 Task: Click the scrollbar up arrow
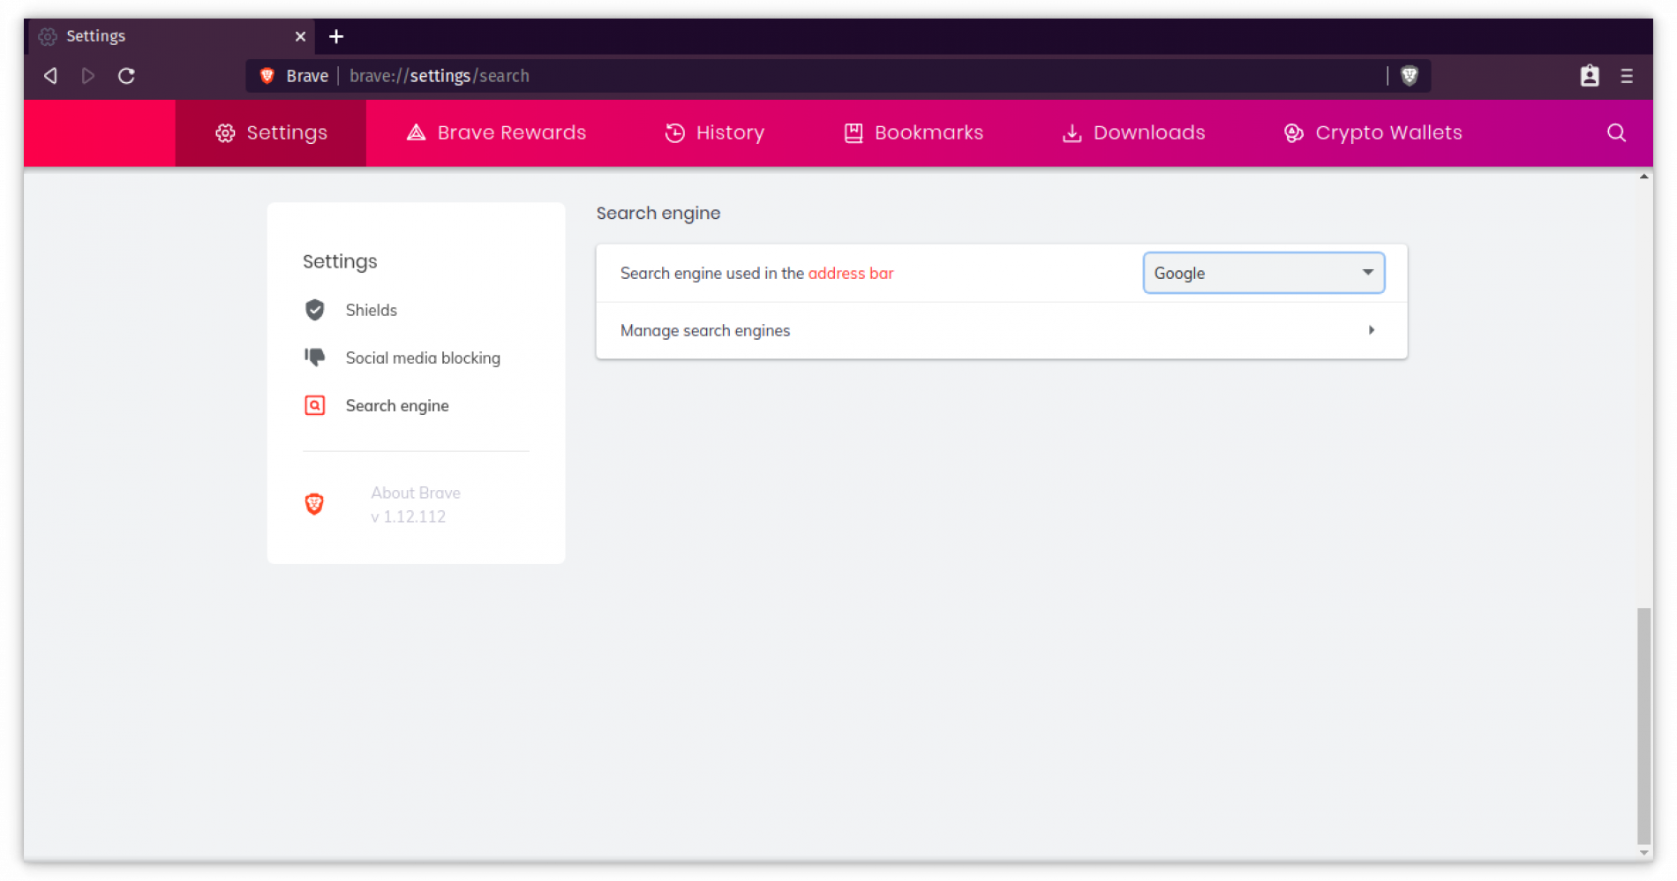[x=1643, y=177]
